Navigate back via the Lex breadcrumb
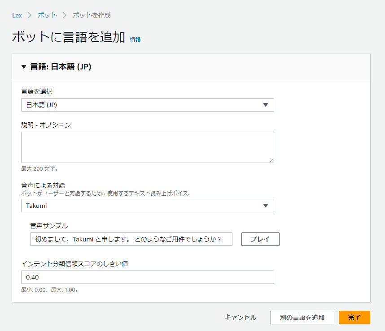The image size is (385, 331). tap(17, 15)
